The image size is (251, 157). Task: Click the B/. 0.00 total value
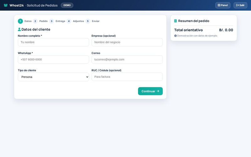[x=226, y=30]
